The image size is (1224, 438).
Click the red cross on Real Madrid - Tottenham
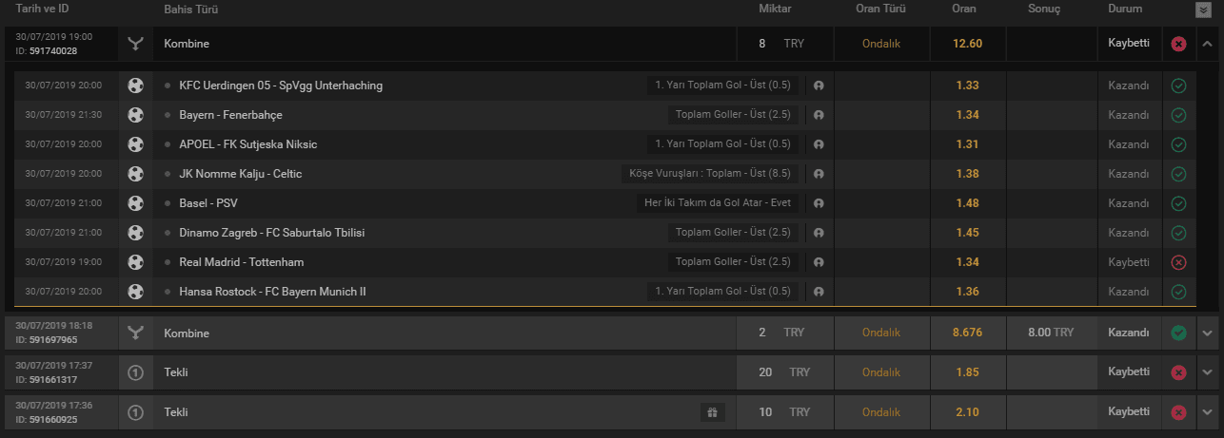tap(1178, 262)
